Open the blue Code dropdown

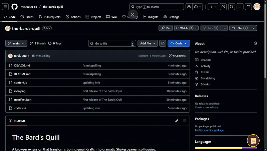click(x=179, y=43)
